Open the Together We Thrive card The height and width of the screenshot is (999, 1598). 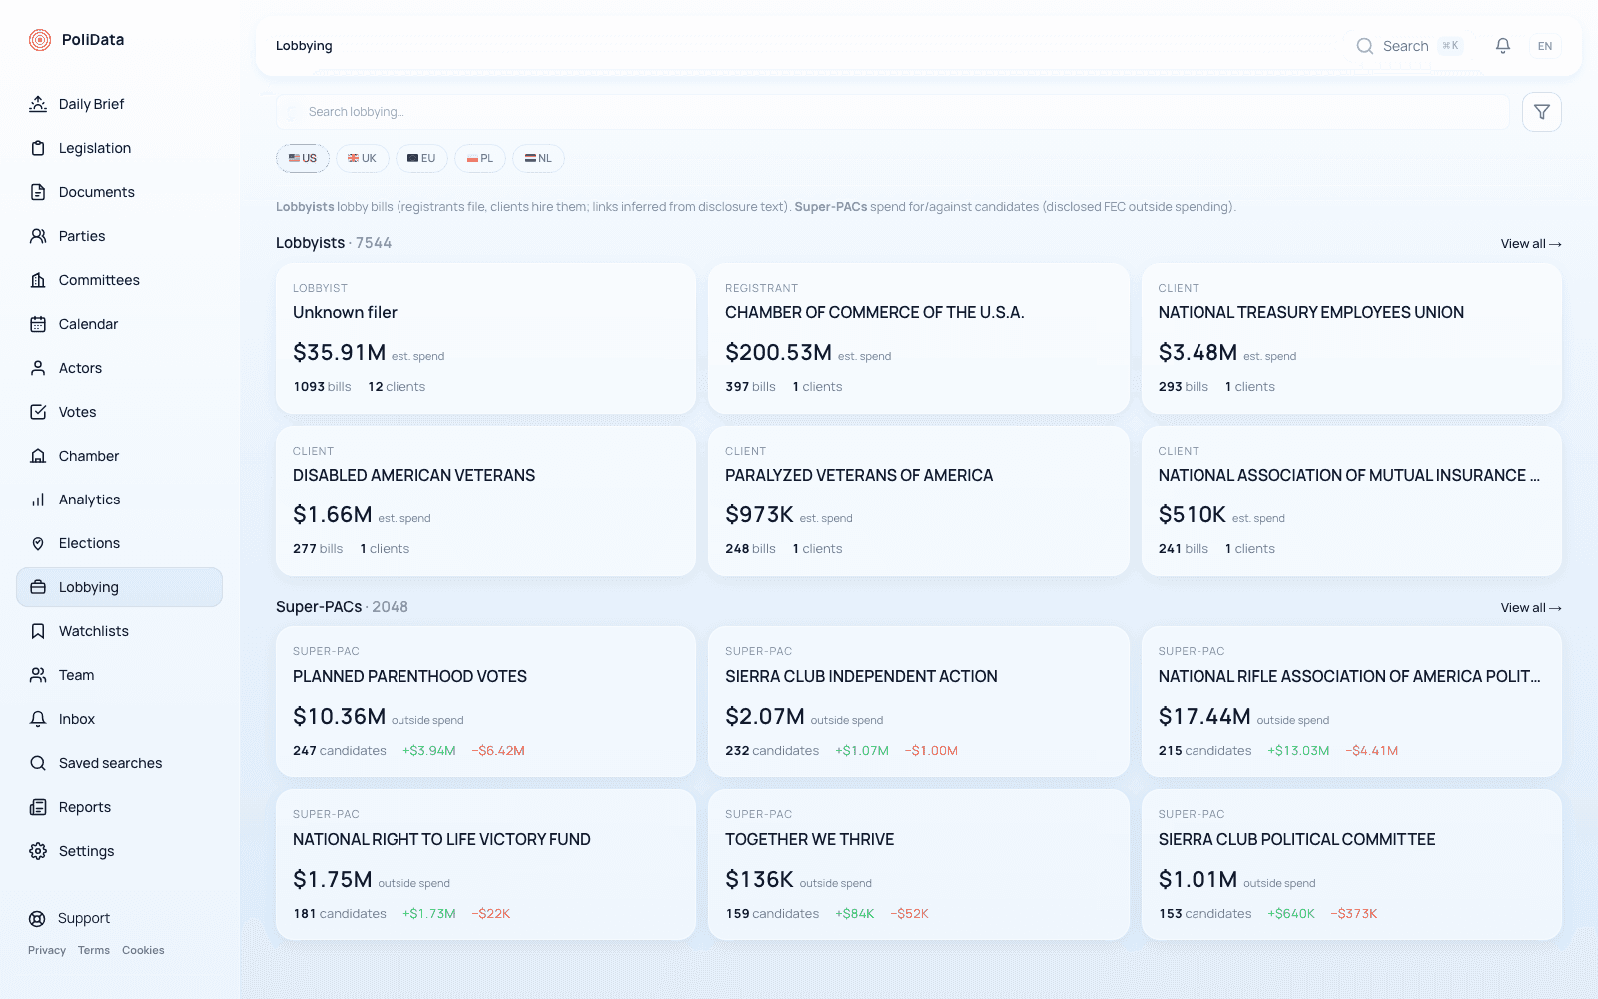pos(918,865)
